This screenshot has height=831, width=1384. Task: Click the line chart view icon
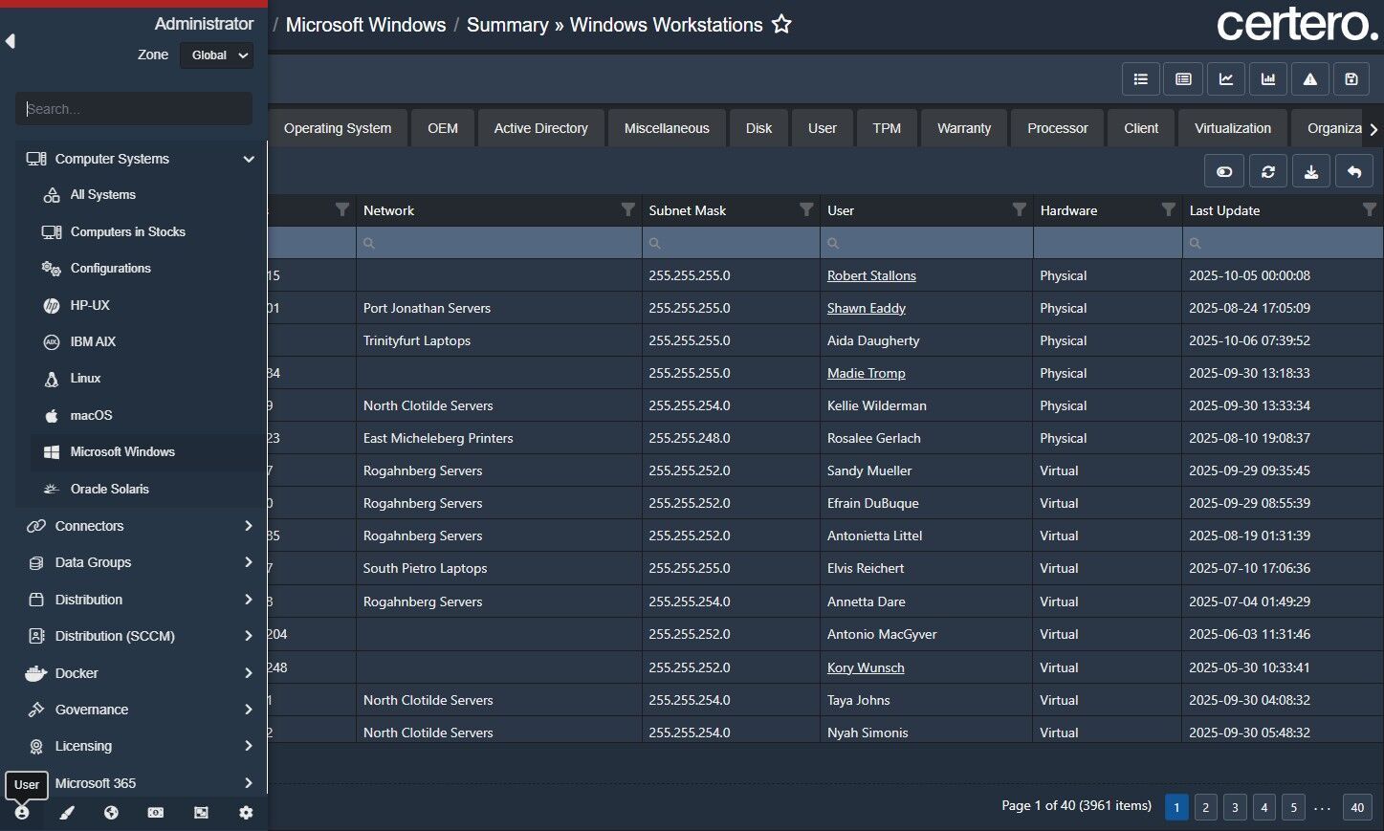[1225, 79]
